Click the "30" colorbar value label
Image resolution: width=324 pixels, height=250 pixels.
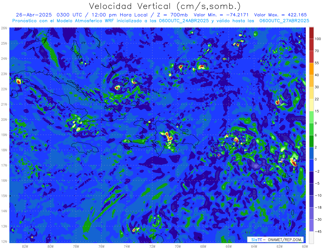point(317,87)
